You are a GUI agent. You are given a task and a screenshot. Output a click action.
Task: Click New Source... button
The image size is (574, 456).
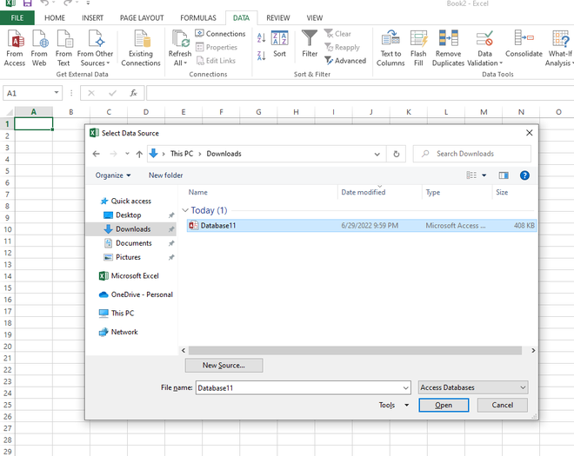(x=224, y=366)
